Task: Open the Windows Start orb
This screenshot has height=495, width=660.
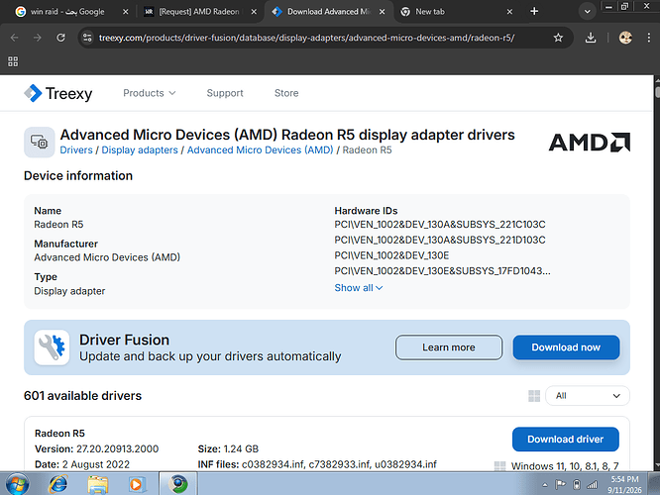Action: click(x=17, y=484)
